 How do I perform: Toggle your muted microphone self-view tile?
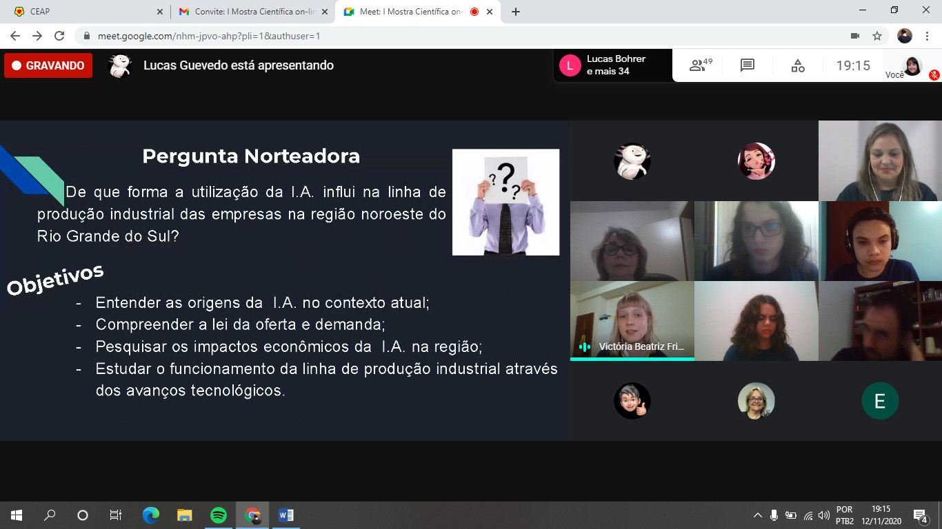pyautogui.click(x=913, y=67)
